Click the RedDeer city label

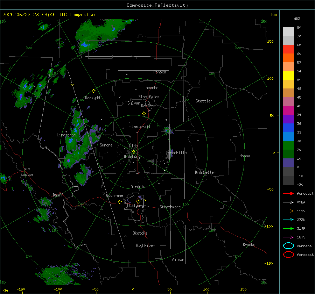pos(148,106)
